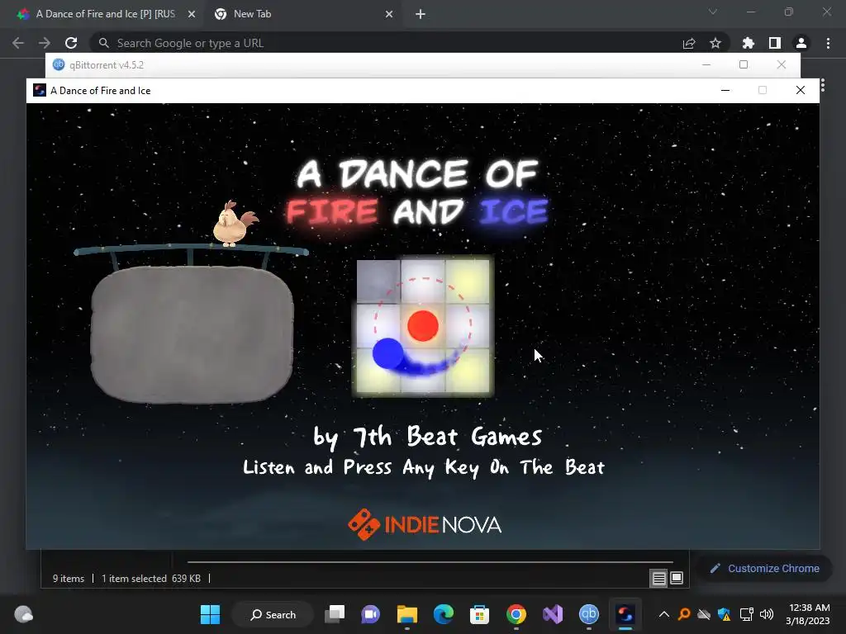
Task: Open File Explorer from taskbar
Action: tap(407, 614)
